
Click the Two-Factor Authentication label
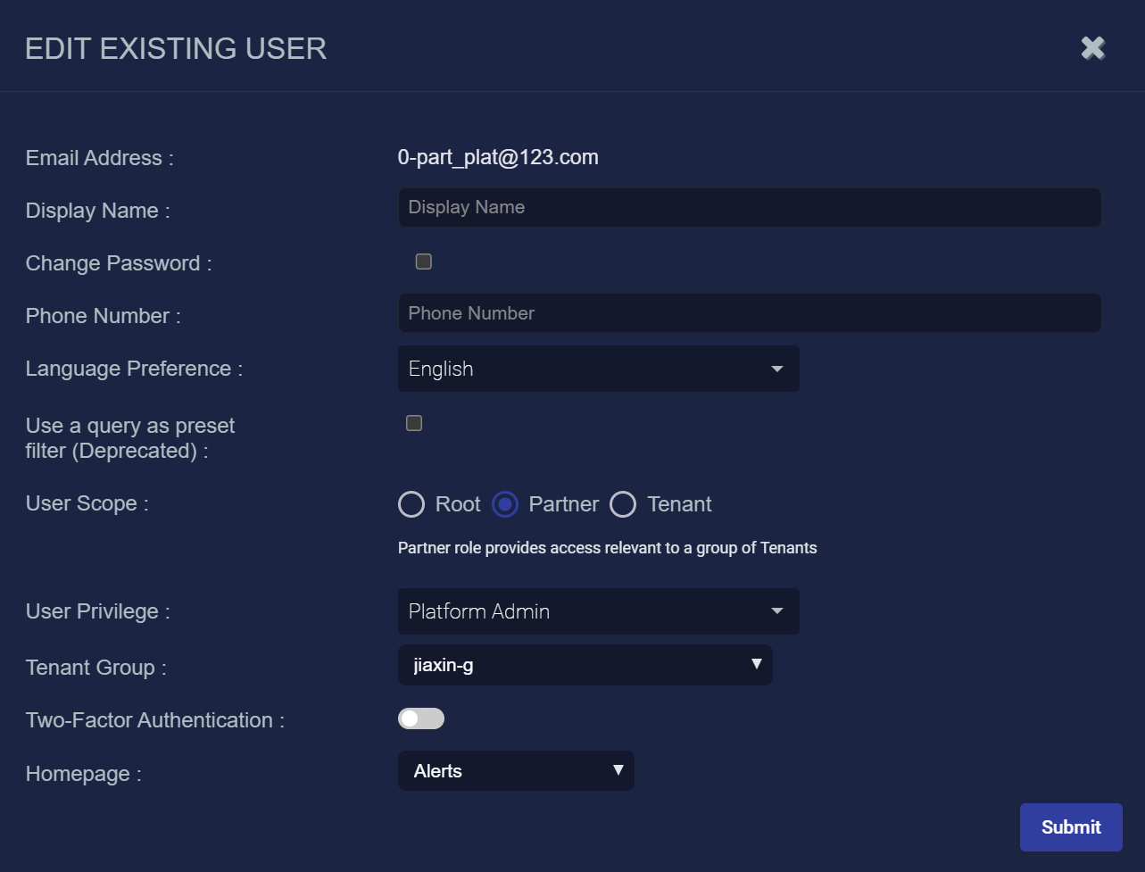pos(154,720)
